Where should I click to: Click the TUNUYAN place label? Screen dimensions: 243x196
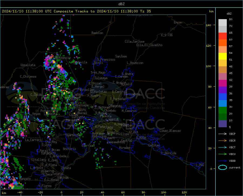click(63, 178)
